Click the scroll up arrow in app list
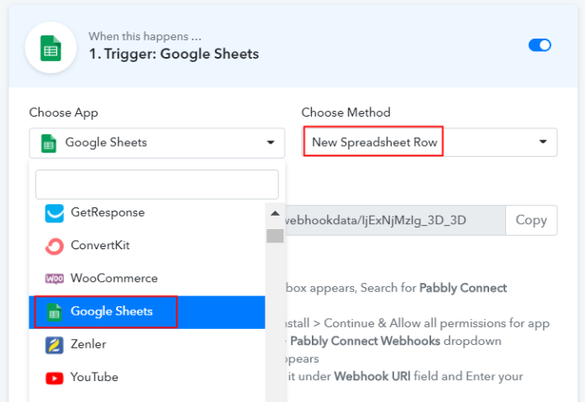 [x=275, y=213]
